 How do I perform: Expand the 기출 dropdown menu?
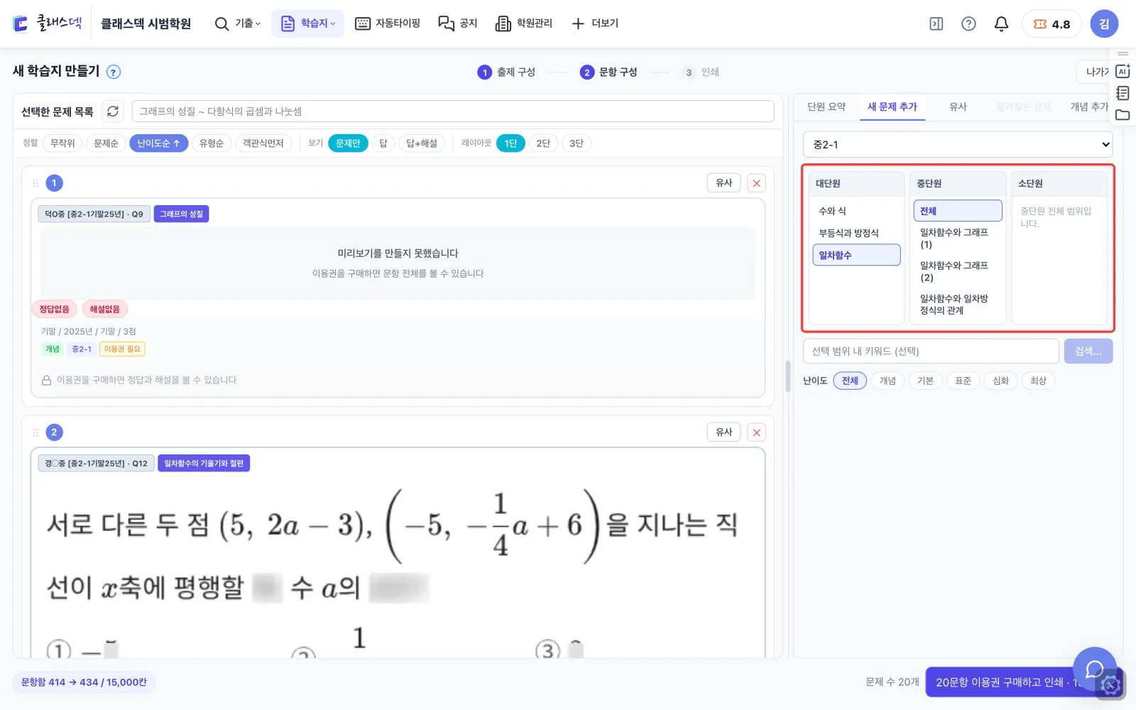(x=239, y=24)
